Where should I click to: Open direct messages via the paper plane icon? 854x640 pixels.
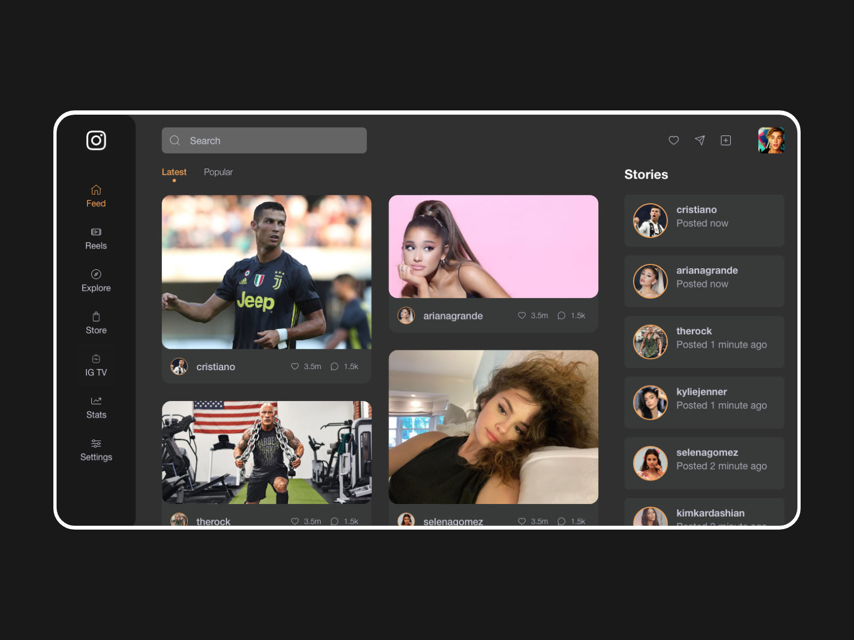[700, 140]
